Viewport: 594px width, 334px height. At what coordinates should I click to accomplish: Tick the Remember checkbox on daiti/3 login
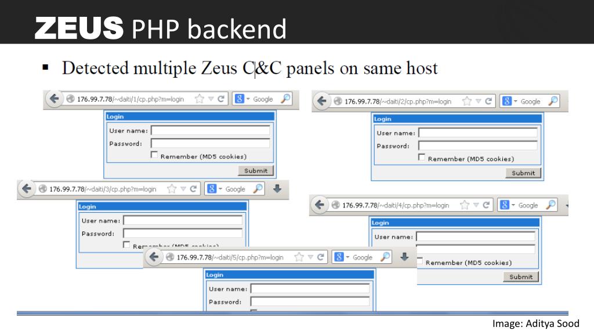click(126, 245)
